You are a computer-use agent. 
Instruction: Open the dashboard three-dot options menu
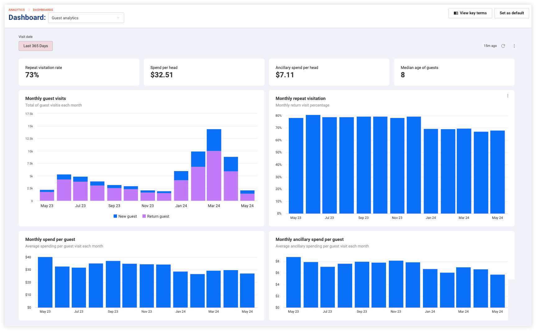(x=514, y=46)
